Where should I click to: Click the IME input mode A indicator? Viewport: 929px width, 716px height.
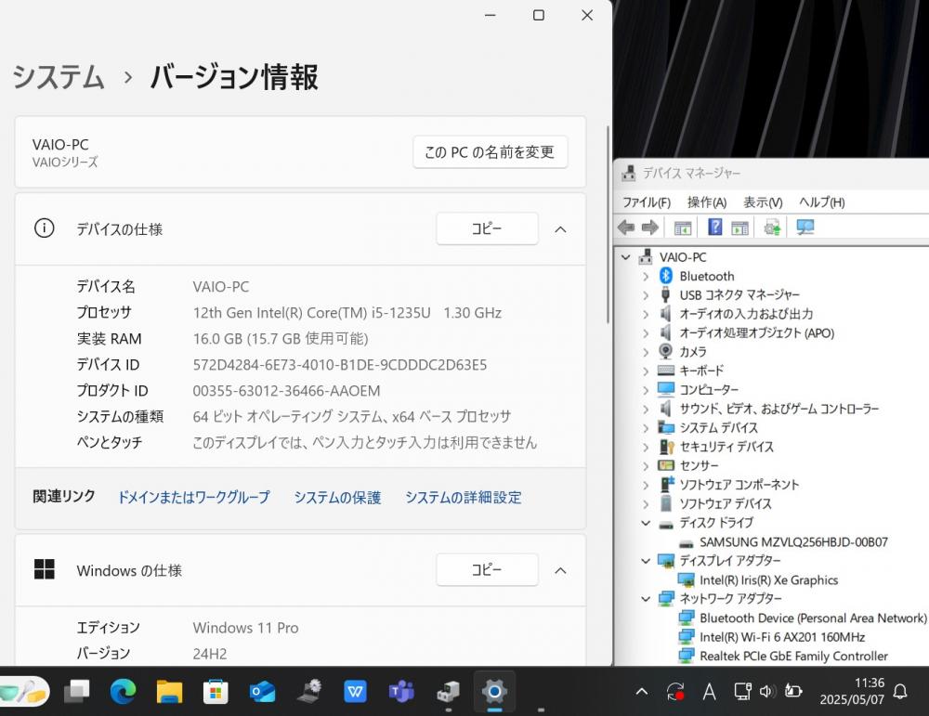[x=709, y=691]
